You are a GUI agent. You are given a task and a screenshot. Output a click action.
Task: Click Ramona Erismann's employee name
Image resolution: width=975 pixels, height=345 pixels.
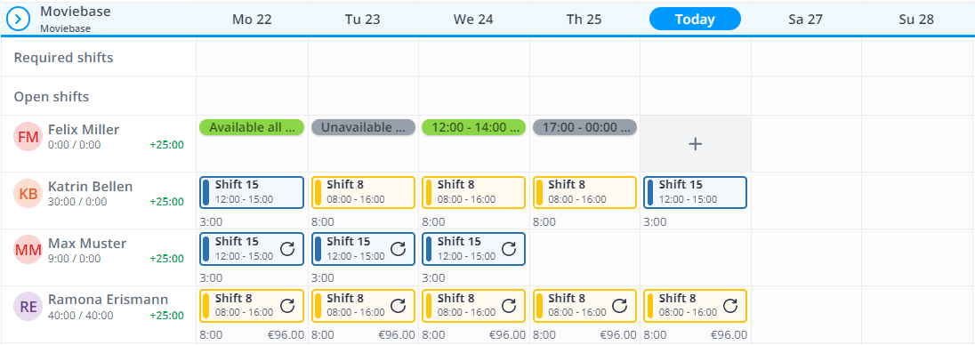point(109,300)
